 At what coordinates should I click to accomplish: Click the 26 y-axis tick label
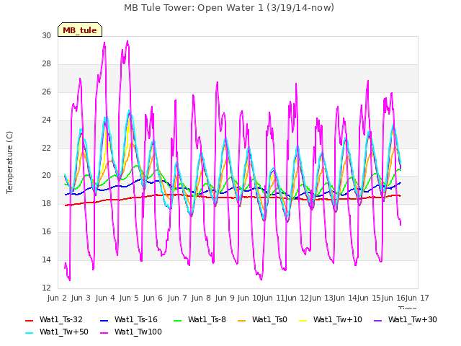[46, 92]
